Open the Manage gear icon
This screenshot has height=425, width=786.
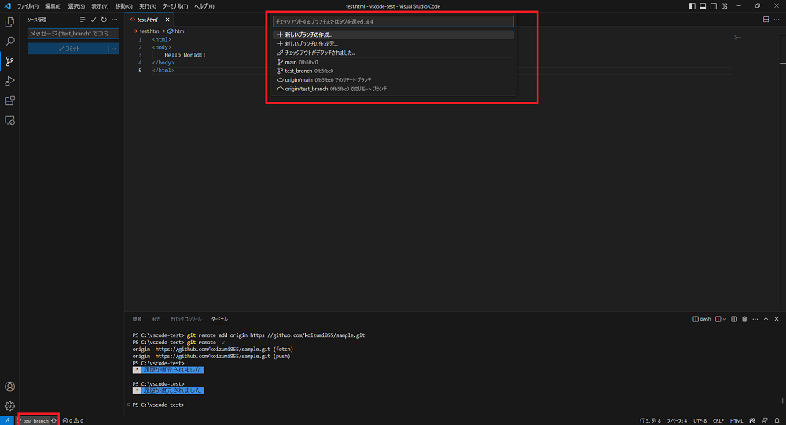[10, 406]
